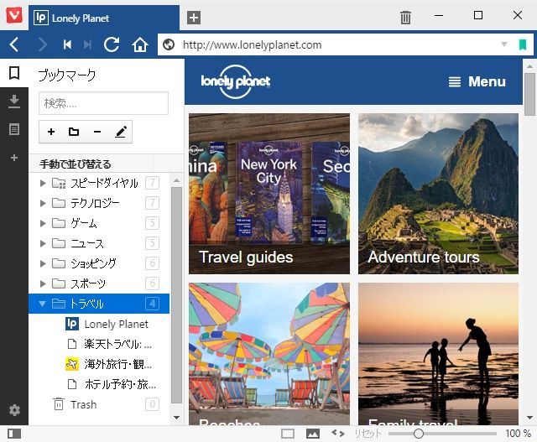537x442 pixels.
Task: Click page scrollbar down arrow
Action: [529, 418]
